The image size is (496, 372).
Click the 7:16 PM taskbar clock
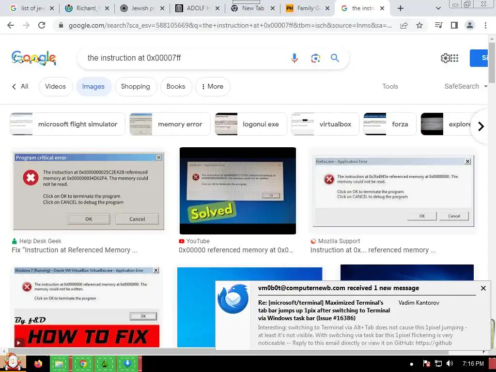coord(473,363)
